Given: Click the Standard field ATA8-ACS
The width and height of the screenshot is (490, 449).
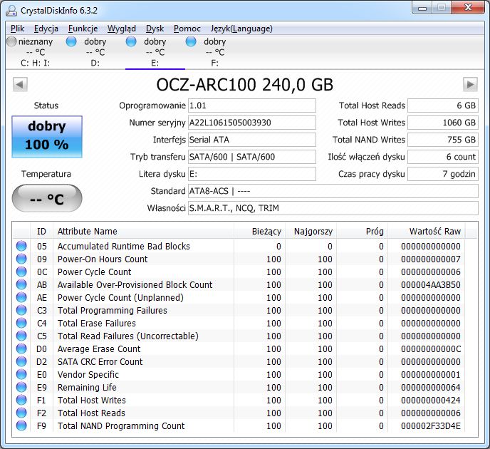Looking at the screenshot, I should [333, 191].
